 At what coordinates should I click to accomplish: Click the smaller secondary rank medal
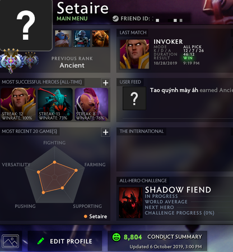pyautogui.click(x=31, y=60)
